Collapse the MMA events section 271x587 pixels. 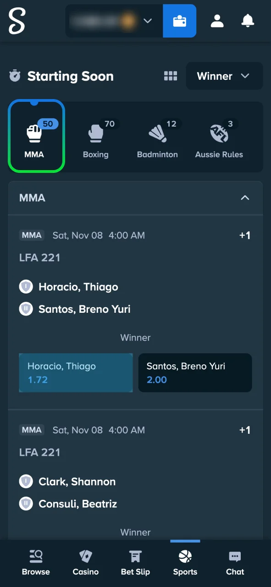(245, 198)
